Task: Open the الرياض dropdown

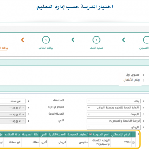Action: [113, 127]
